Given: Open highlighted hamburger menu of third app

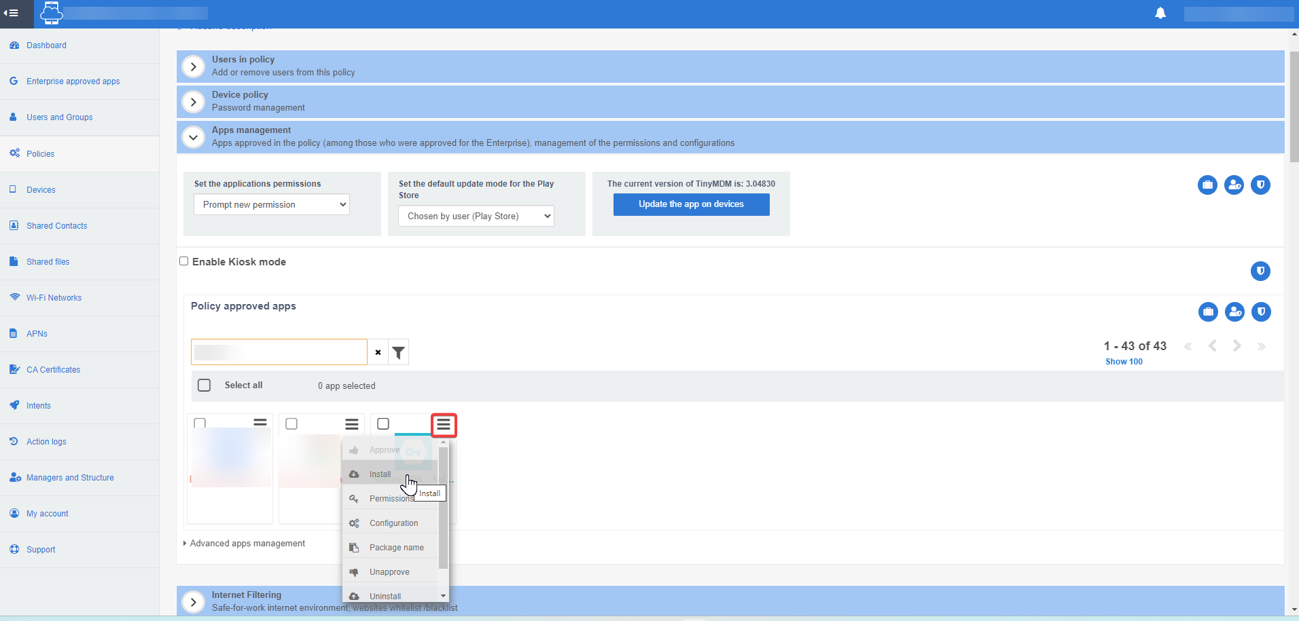Looking at the screenshot, I should tap(444, 425).
